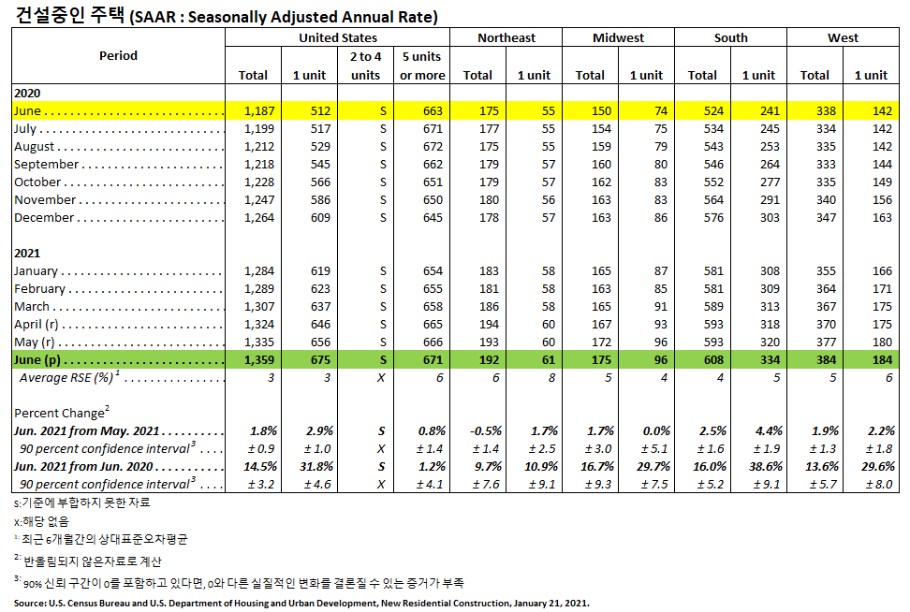Select the 1,359 United States total cell
Screen dimensions: 910x612
point(259,359)
